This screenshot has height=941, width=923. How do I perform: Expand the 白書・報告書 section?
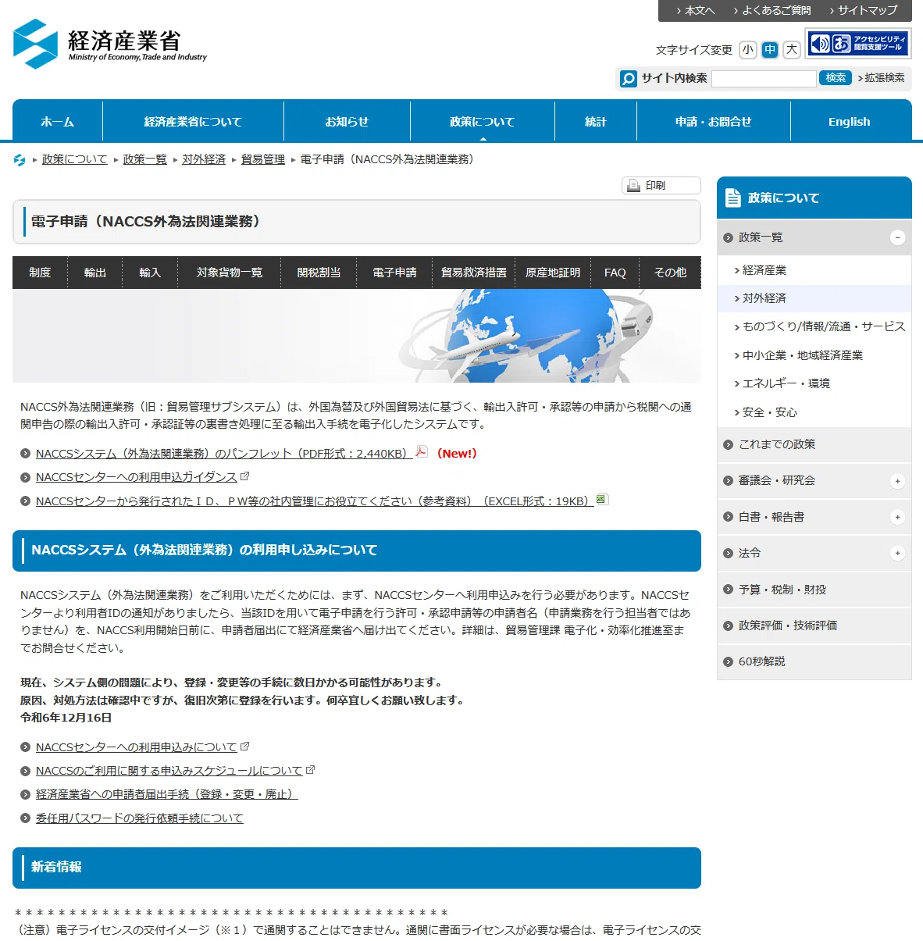(x=898, y=517)
